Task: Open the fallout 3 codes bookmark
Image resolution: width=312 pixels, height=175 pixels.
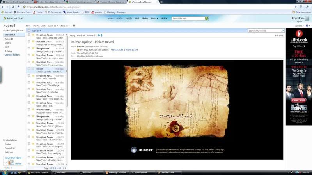Action: point(71,12)
